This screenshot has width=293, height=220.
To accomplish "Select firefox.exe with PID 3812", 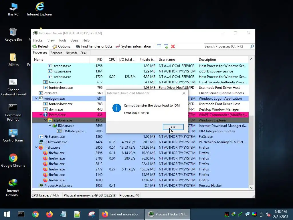I will coord(140,164).
